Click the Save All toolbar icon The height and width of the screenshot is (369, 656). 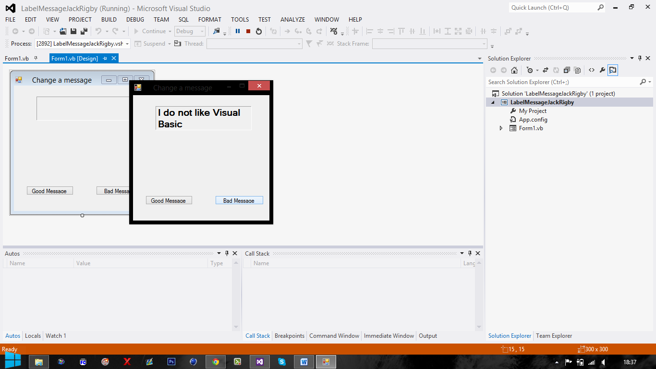pos(84,31)
